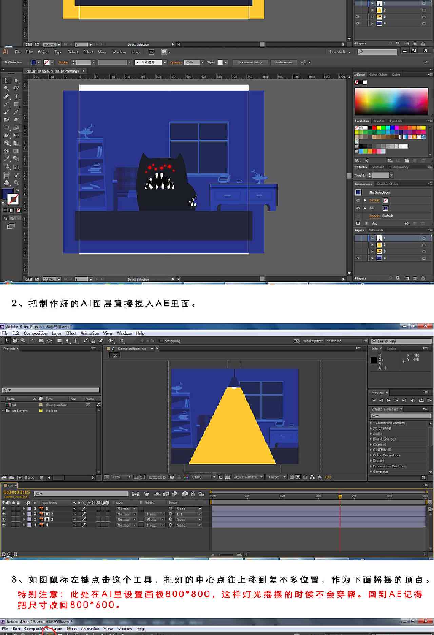
Task: Click the blue Fill swatch in Illustrator toolbox
Action: tap(7, 194)
